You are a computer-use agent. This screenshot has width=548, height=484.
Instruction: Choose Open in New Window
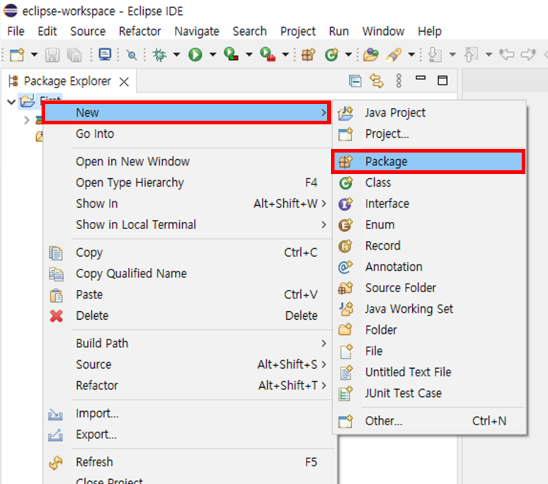click(187, 162)
